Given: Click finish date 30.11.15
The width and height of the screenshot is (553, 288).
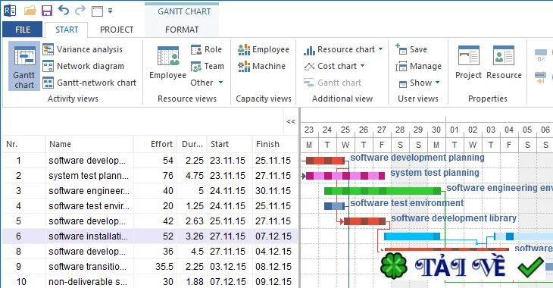Looking at the screenshot, I should point(273,190).
